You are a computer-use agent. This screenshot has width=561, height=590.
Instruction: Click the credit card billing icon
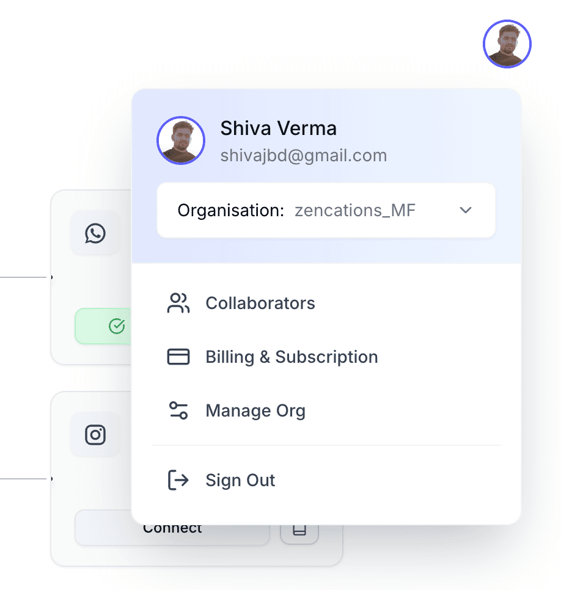click(178, 357)
